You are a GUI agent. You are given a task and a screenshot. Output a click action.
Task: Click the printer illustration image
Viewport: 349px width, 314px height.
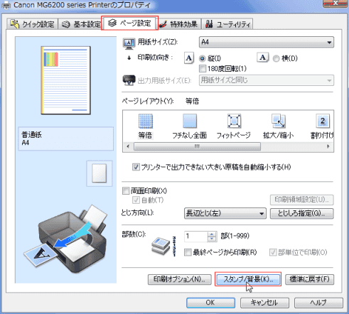pyautogui.click(x=66, y=239)
